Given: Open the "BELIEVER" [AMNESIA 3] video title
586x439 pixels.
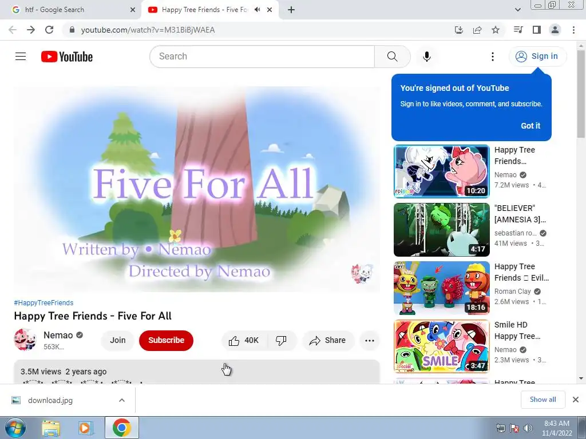Looking at the screenshot, I should pos(520,214).
